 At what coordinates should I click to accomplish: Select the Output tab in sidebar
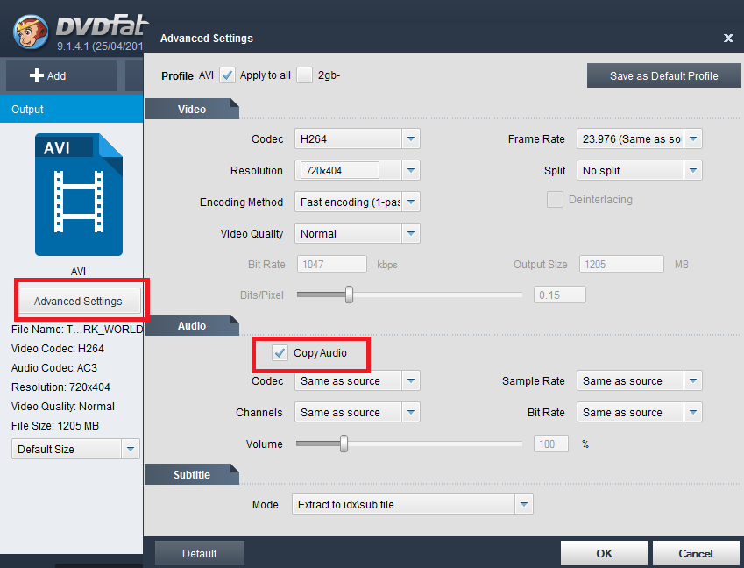(28, 110)
